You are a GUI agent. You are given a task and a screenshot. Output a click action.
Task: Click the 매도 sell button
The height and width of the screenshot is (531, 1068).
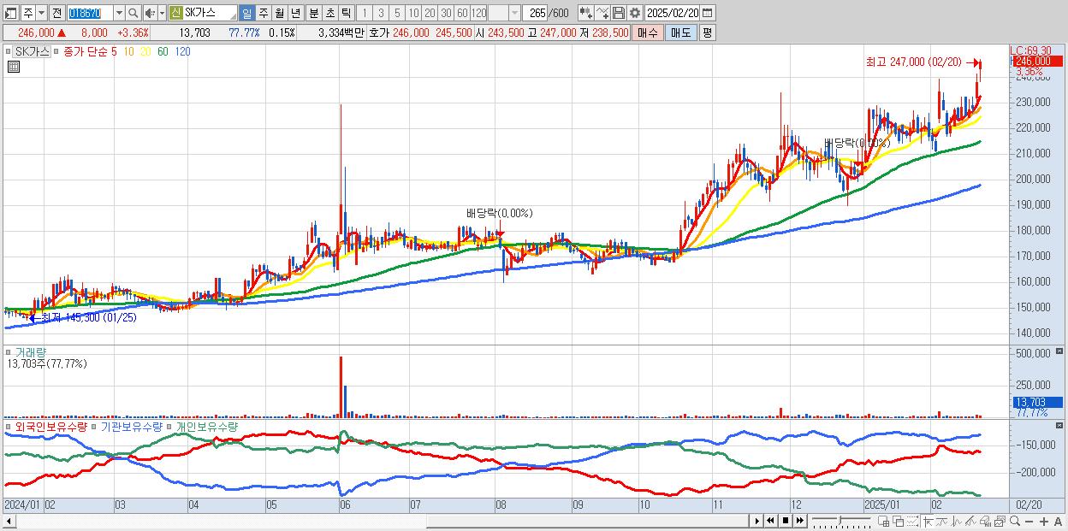click(680, 32)
